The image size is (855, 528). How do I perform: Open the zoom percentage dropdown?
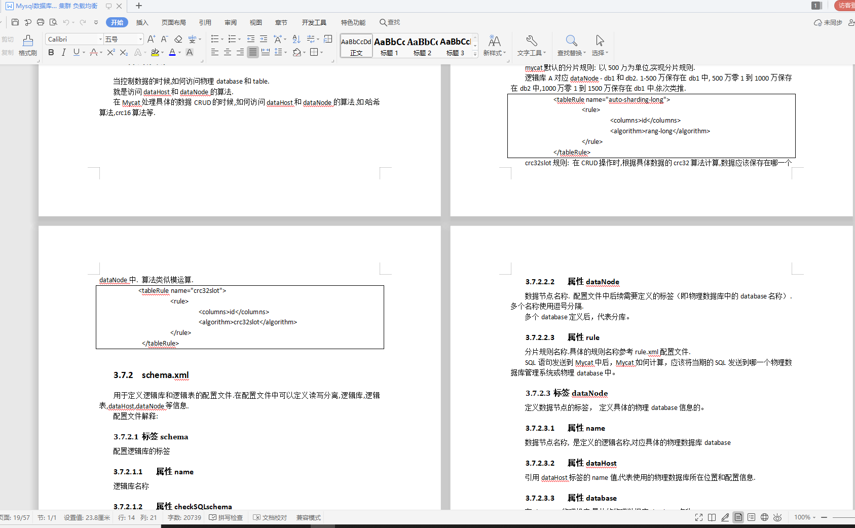tap(814, 517)
